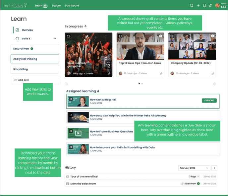This screenshot has width=228, height=196.
Task: Click the Add skill plus icon
Action: pos(15,80)
